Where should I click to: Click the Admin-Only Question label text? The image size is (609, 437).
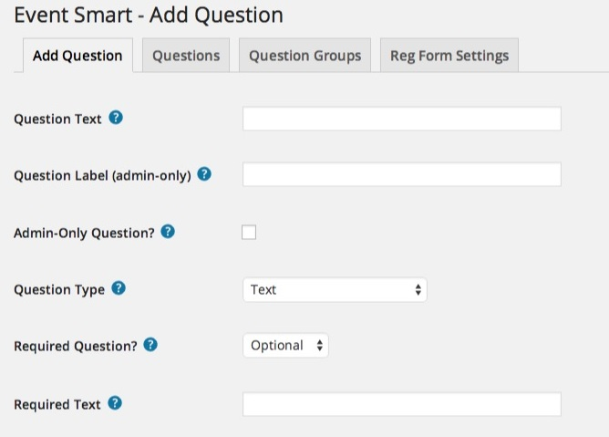point(84,233)
